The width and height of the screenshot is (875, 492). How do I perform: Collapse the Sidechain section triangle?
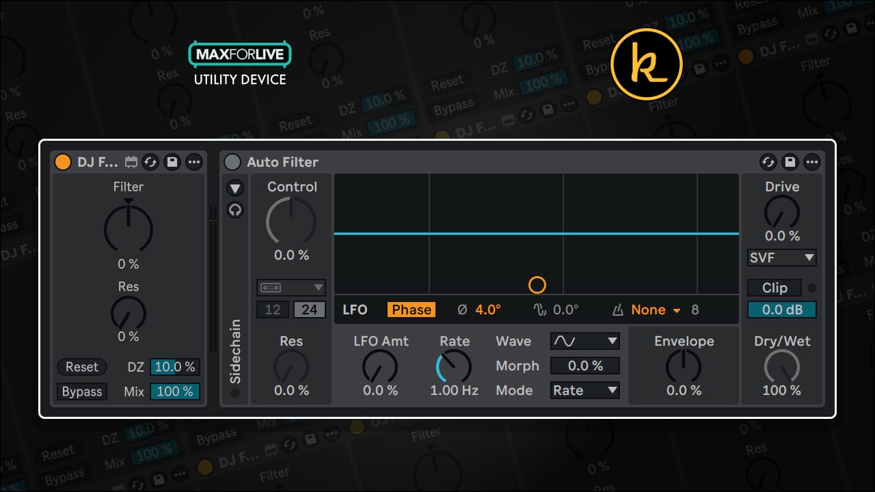(x=235, y=188)
